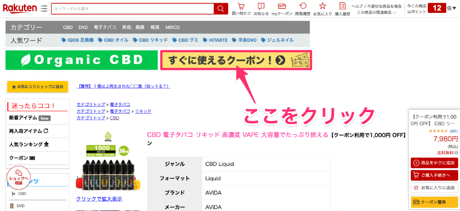The width and height of the screenshot is (460, 211).
Task: Open the notifications (お知らせ) icon
Action: pos(261,8)
